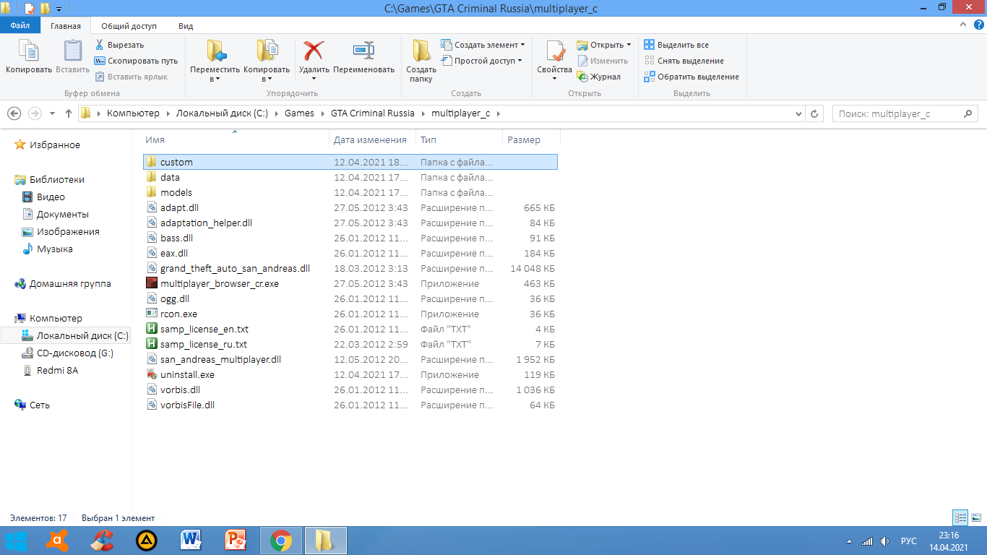Switch to Details view icon
Viewport: 987px width, 555px height.
[960, 517]
